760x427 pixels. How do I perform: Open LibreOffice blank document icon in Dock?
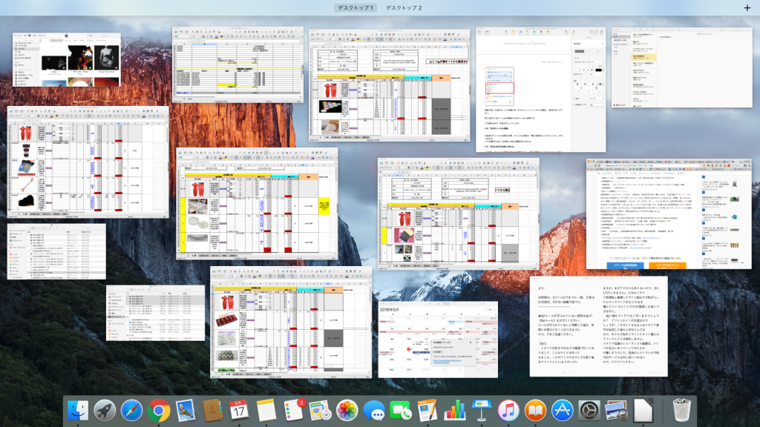click(x=643, y=411)
